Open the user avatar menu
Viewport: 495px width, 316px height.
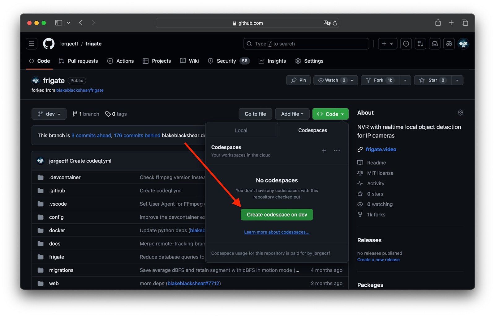coord(463,44)
